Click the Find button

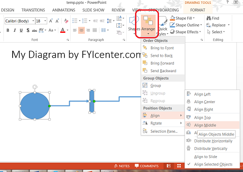(x=213, y=18)
